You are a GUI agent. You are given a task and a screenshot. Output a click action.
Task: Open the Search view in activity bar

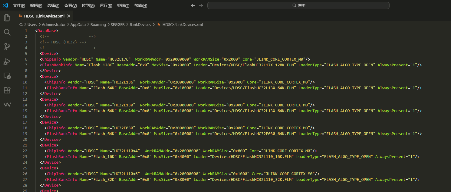(7, 32)
